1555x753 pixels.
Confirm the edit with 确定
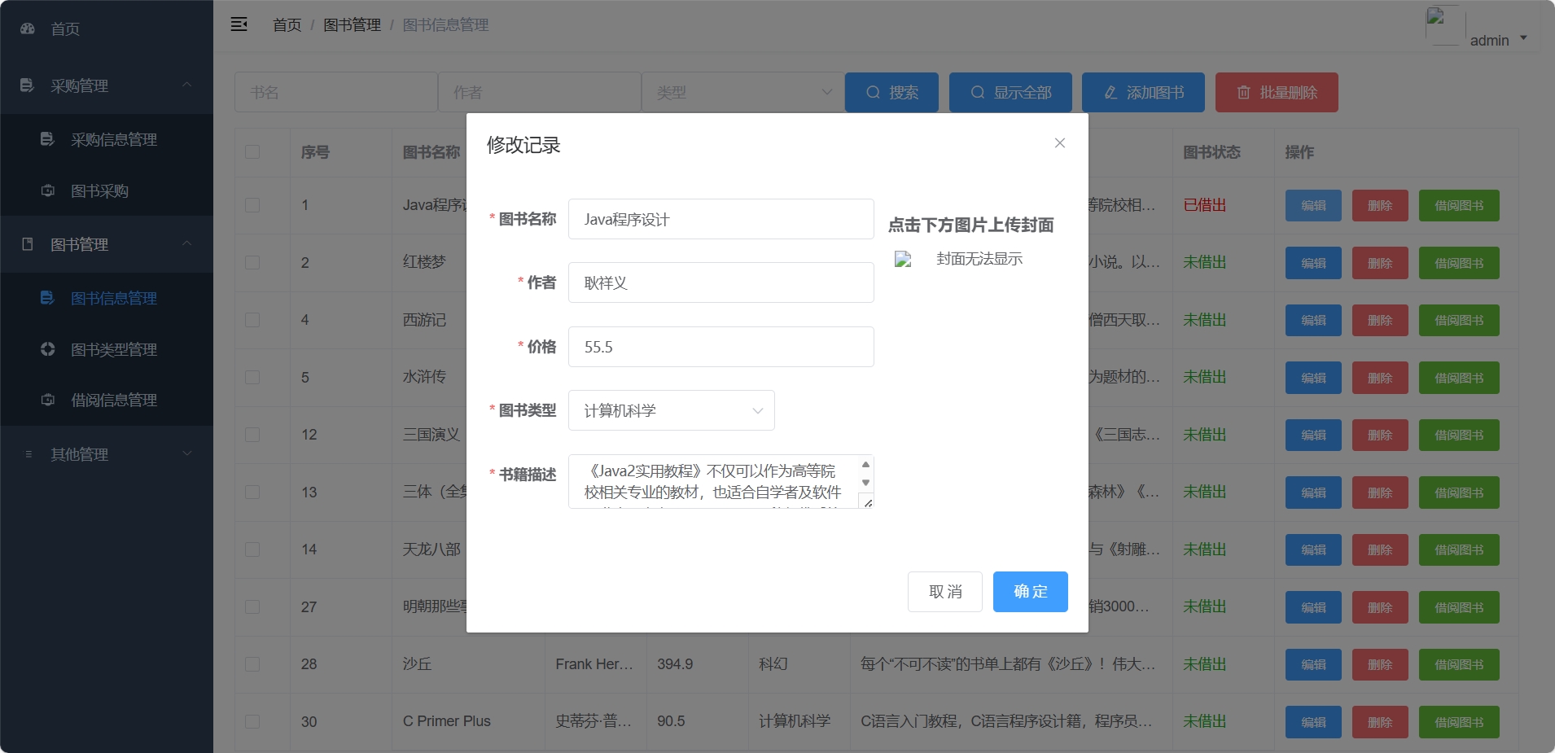coord(1030,592)
